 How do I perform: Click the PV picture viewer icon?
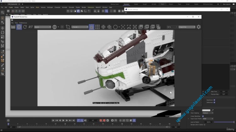153,27
